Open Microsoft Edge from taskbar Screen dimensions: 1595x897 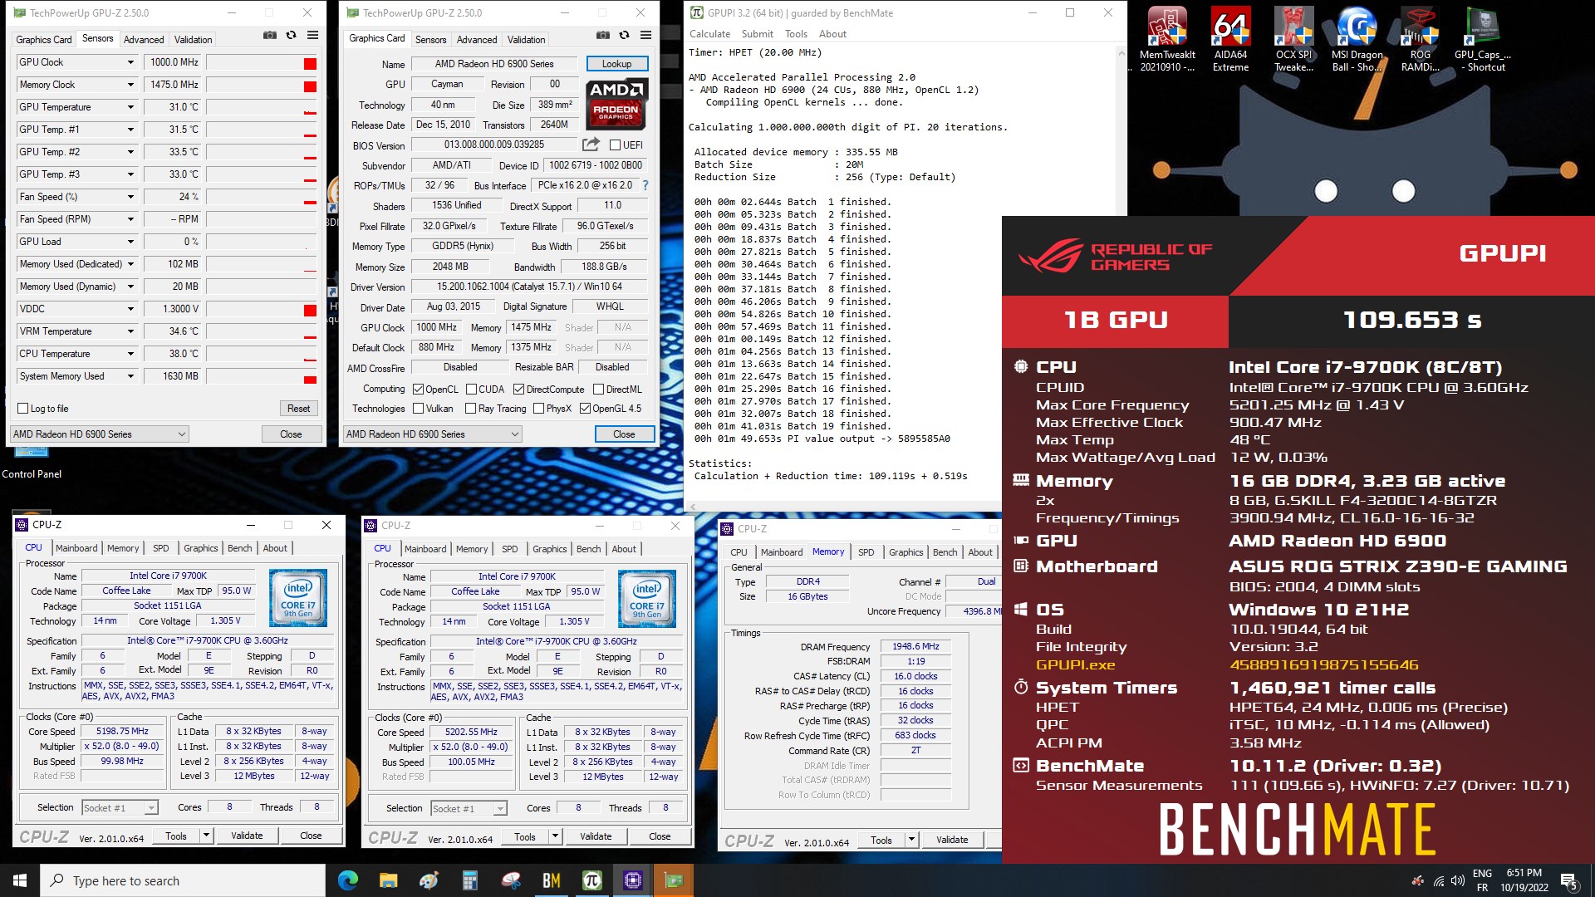(348, 880)
